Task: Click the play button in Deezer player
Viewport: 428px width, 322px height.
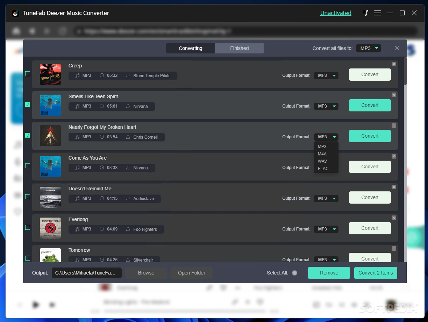Action: 36,305
